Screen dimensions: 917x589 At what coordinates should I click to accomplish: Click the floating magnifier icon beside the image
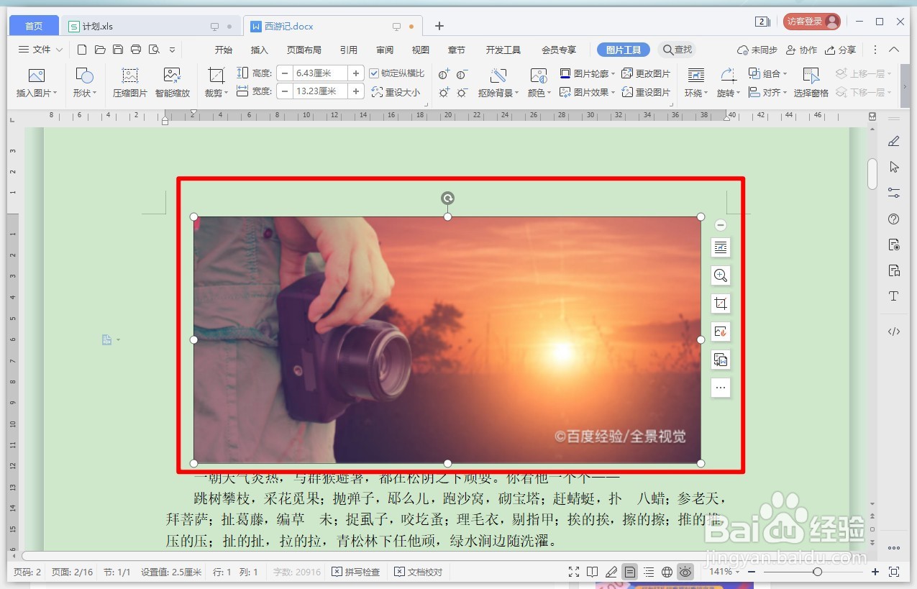721,275
